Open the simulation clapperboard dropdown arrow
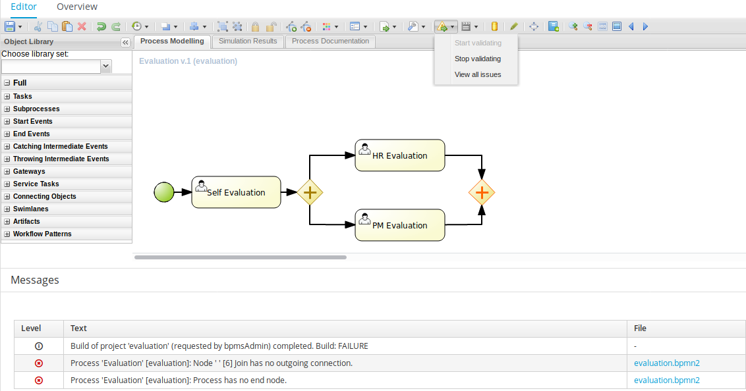 (476, 27)
